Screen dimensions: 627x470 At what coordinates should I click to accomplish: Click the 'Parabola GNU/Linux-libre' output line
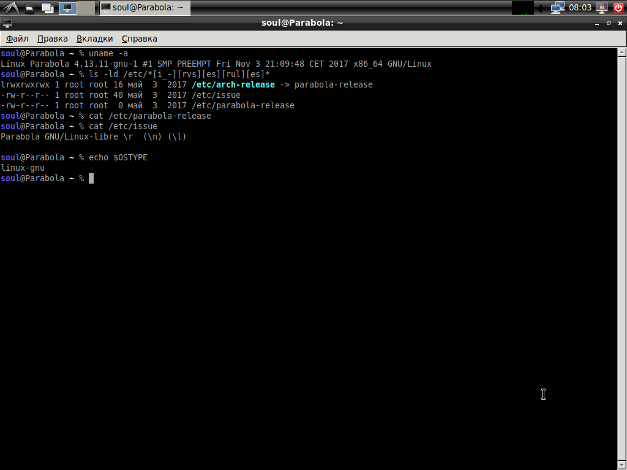(x=94, y=136)
